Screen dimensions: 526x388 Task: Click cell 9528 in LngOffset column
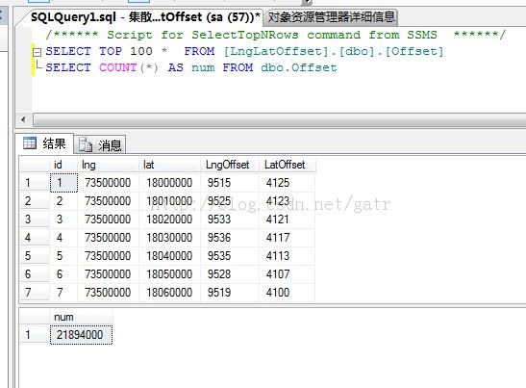[230, 274]
